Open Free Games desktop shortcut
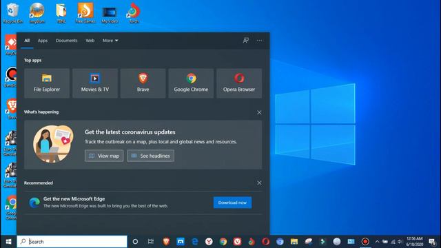 point(85,13)
